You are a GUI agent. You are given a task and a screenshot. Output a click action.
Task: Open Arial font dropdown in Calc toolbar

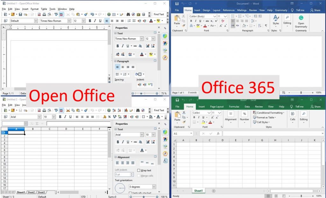pos(39,117)
